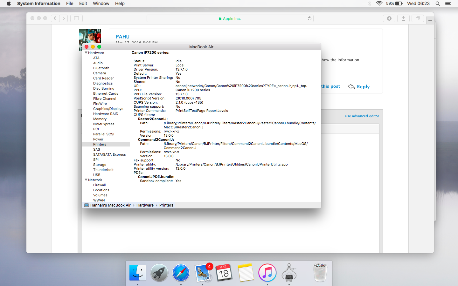Open Mail app with 4 badge
The image size is (458, 286).
pyautogui.click(x=203, y=273)
